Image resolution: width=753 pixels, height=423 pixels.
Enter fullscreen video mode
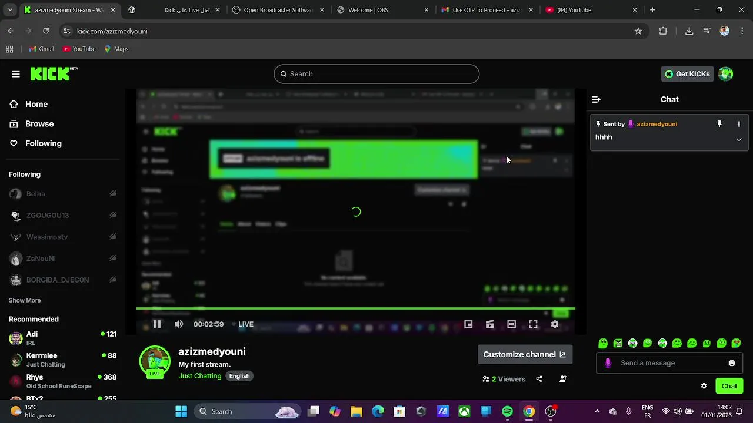[x=533, y=324]
